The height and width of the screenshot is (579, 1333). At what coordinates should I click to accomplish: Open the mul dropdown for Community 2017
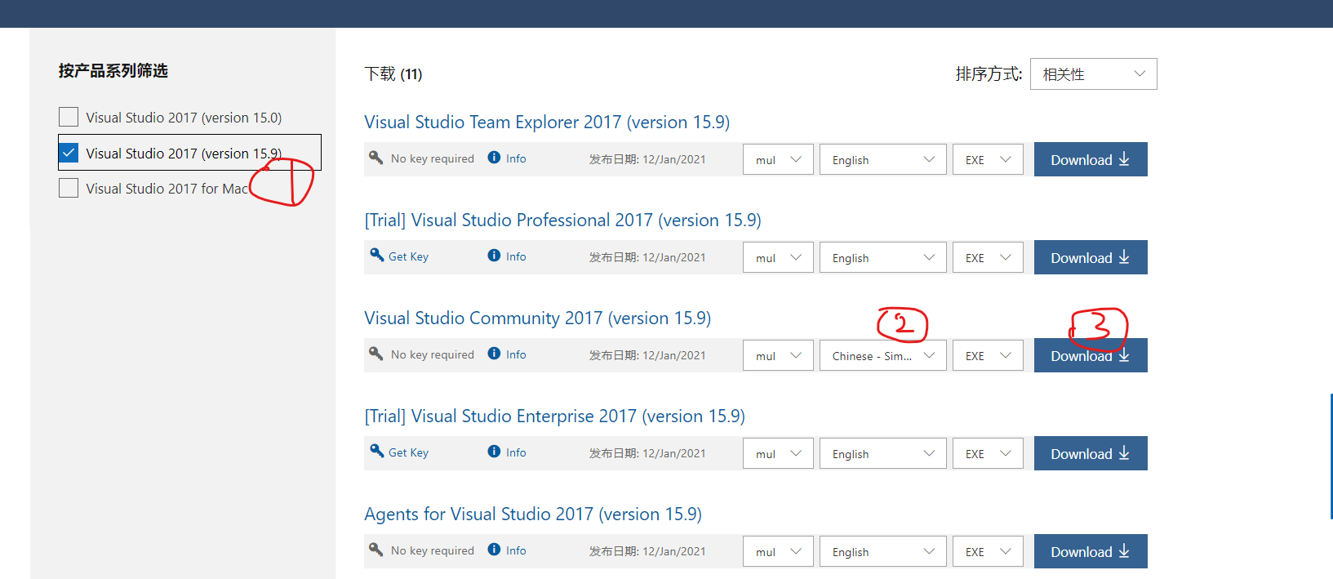pyautogui.click(x=778, y=355)
